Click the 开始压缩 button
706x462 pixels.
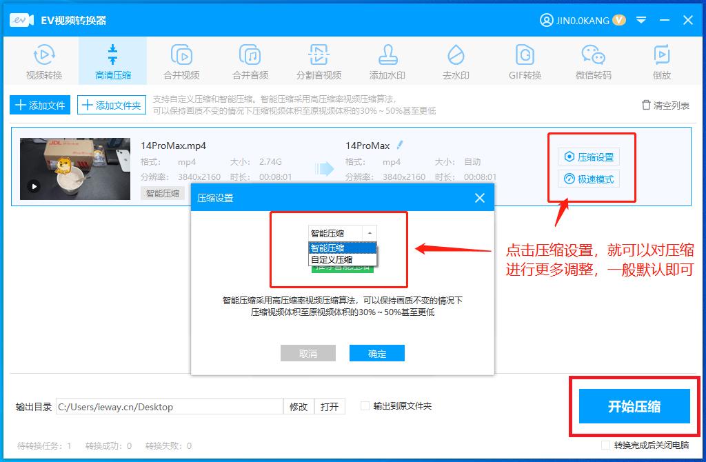point(634,405)
